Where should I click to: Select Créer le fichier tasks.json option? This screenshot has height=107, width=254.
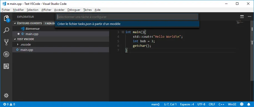click(x=127, y=24)
